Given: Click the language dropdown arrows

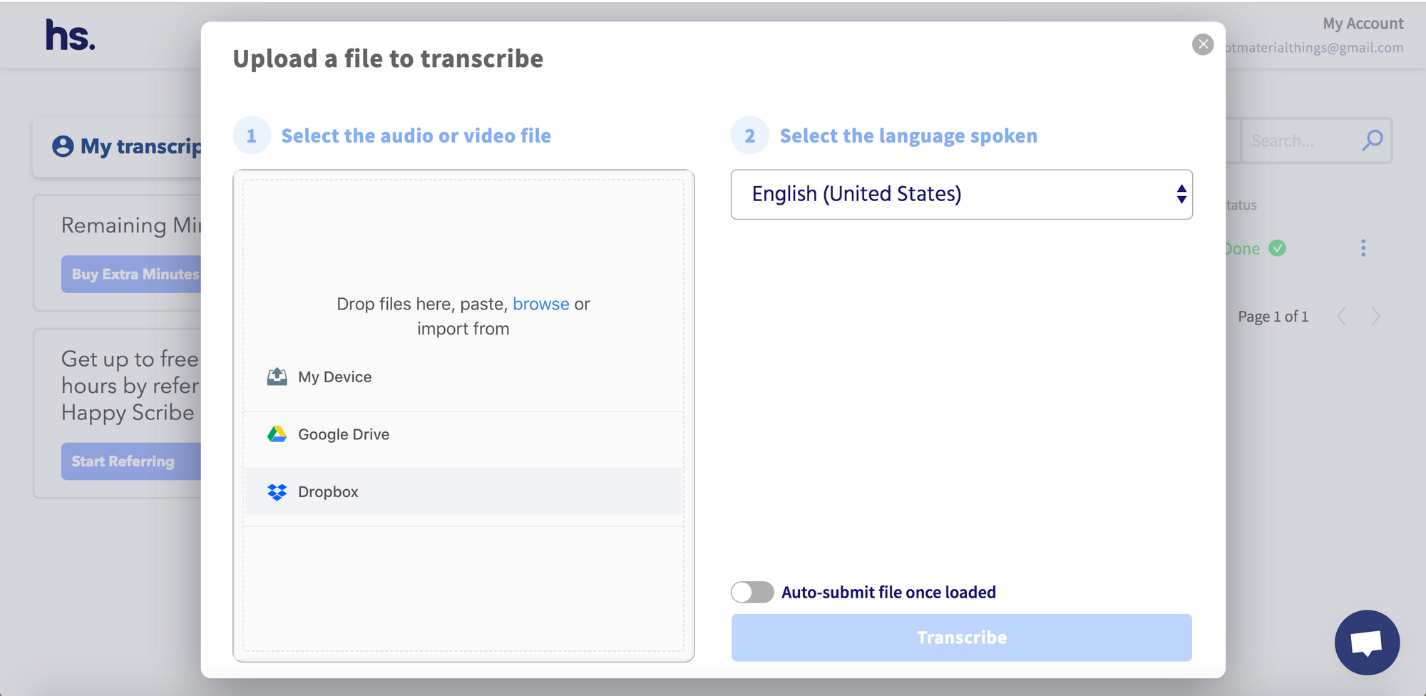Looking at the screenshot, I should (1181, 194).
